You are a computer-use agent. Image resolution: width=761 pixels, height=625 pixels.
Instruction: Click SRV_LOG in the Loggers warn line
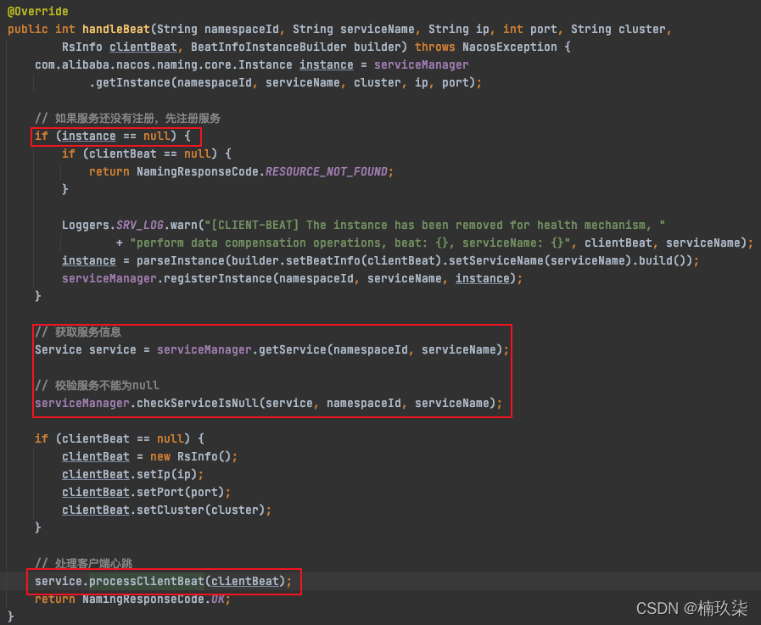[140, 226]
